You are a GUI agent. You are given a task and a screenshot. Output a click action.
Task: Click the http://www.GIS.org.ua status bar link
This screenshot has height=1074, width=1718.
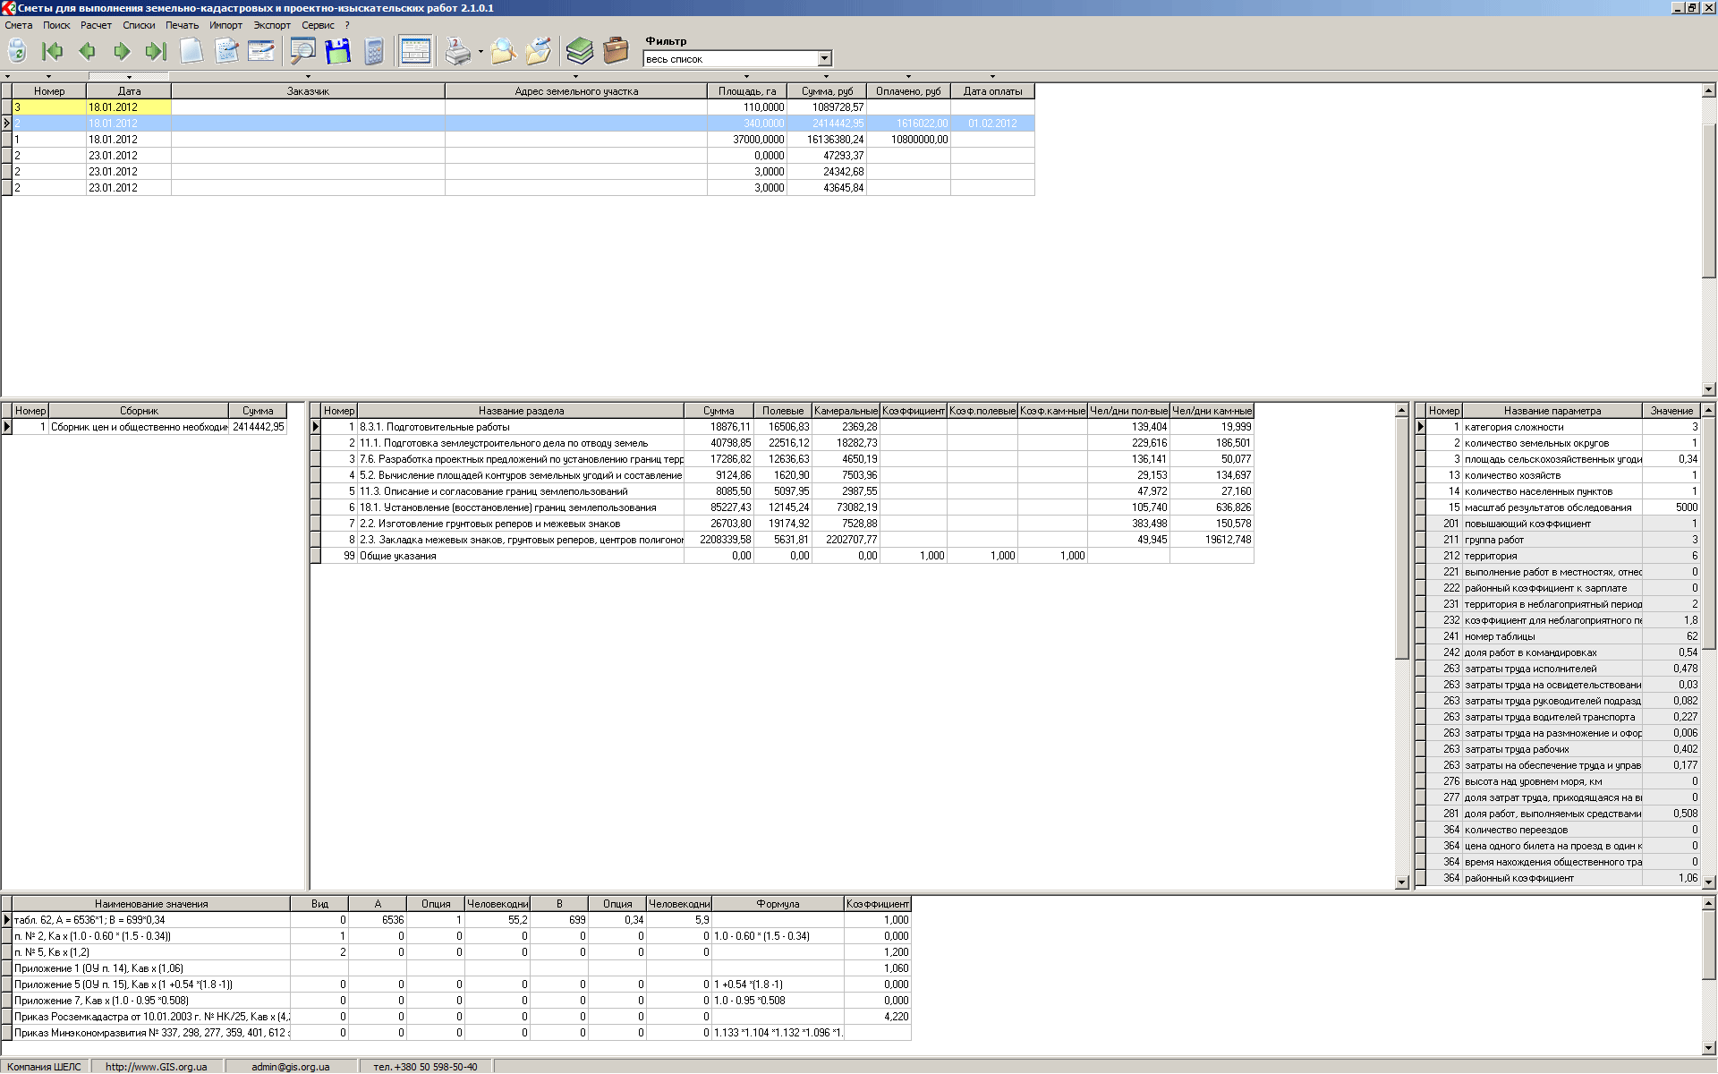pyautogui.click(x=157, y=1067)
